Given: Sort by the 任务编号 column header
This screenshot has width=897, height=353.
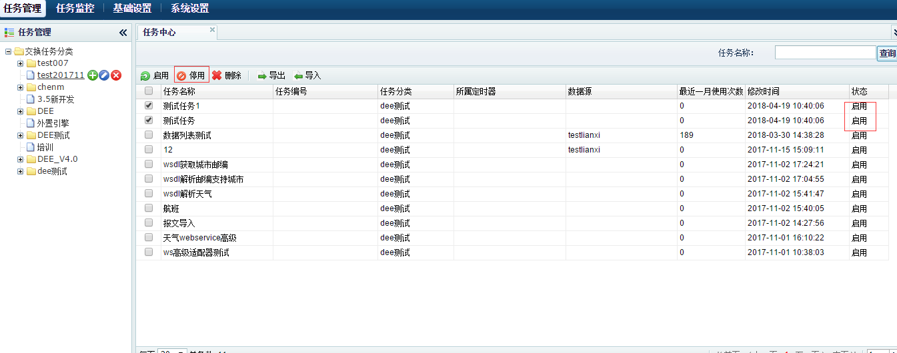Looking at the screenshot, I should pos(325,91).
